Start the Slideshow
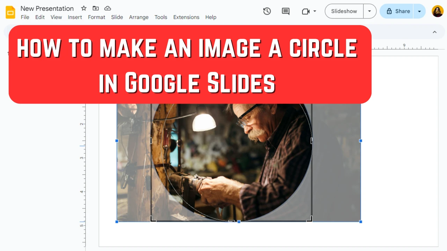Screen dimensions: 447x251 [344, 11]
